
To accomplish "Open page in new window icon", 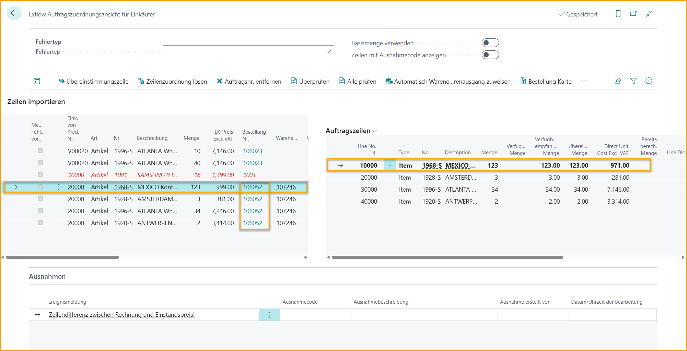I will click(x=633, y=14).
